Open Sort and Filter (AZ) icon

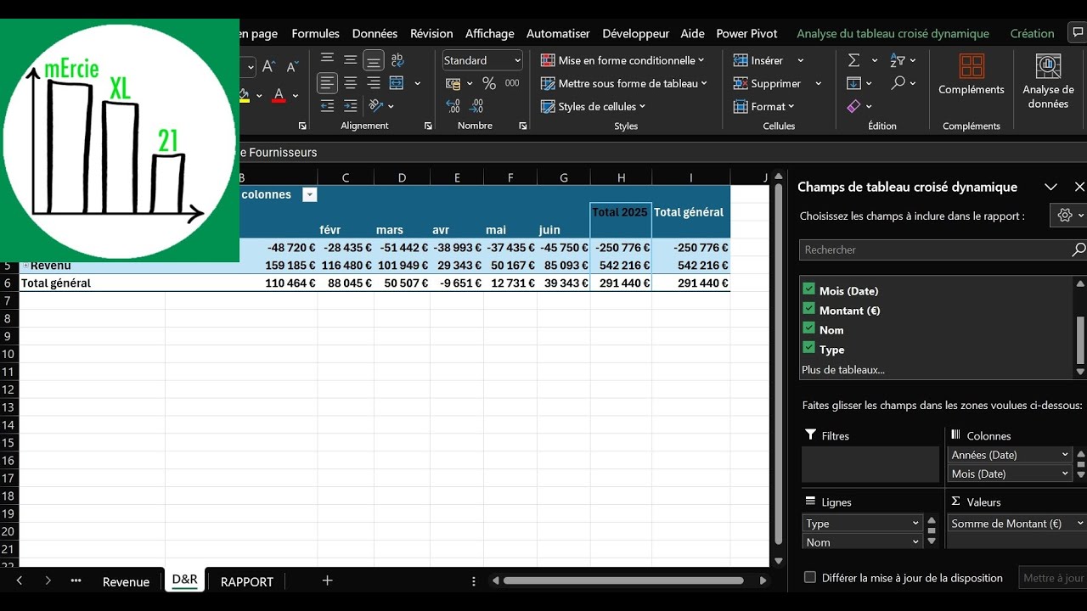898,60
